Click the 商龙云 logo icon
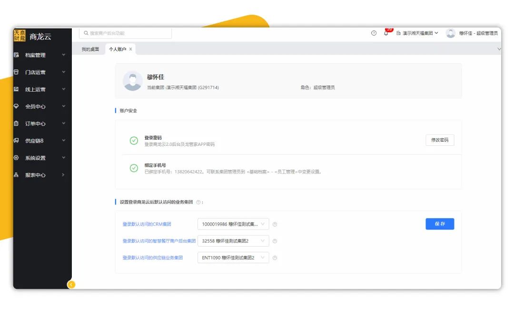The width and height of the screenshot is (514, 315). (20, 35)
